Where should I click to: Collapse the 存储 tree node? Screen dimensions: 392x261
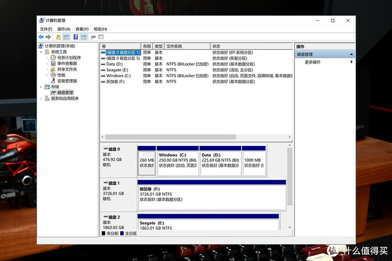(x=41, y=87)
